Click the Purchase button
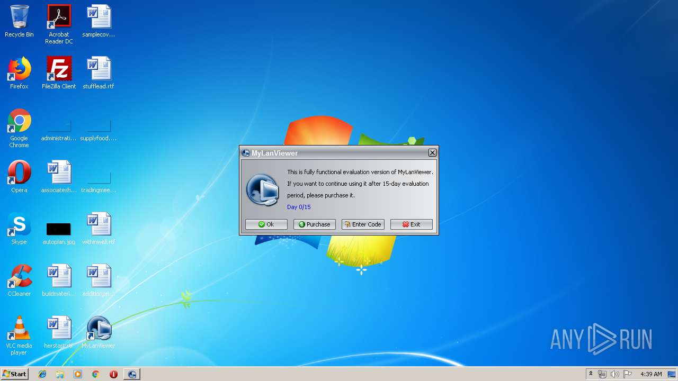Image resolution: width=678 pixels, height=381 pixels. (x=314, y=224)
